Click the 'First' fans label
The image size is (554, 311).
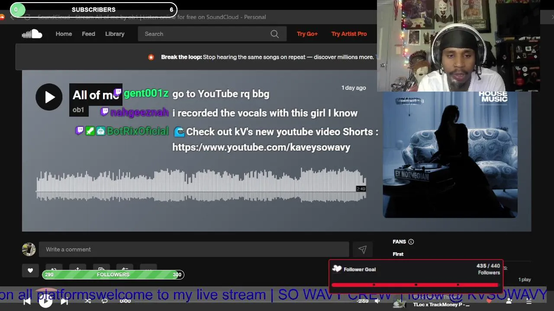(x=398, y=254)
